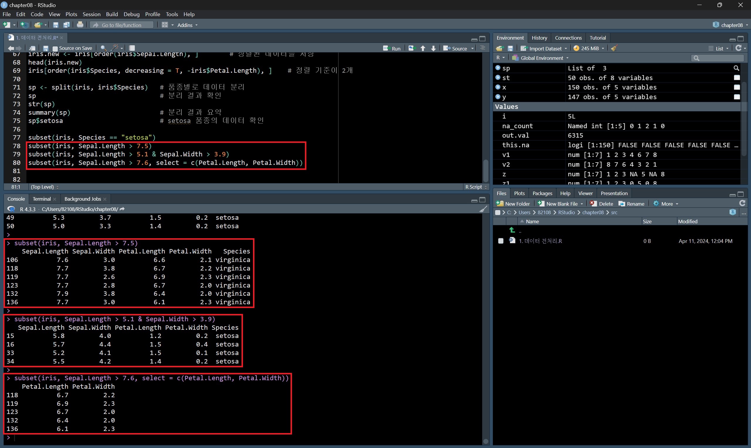The image size is (751, 448).
Task: Expand the Global Environment dropdown
Action: [x=541, y=58]
